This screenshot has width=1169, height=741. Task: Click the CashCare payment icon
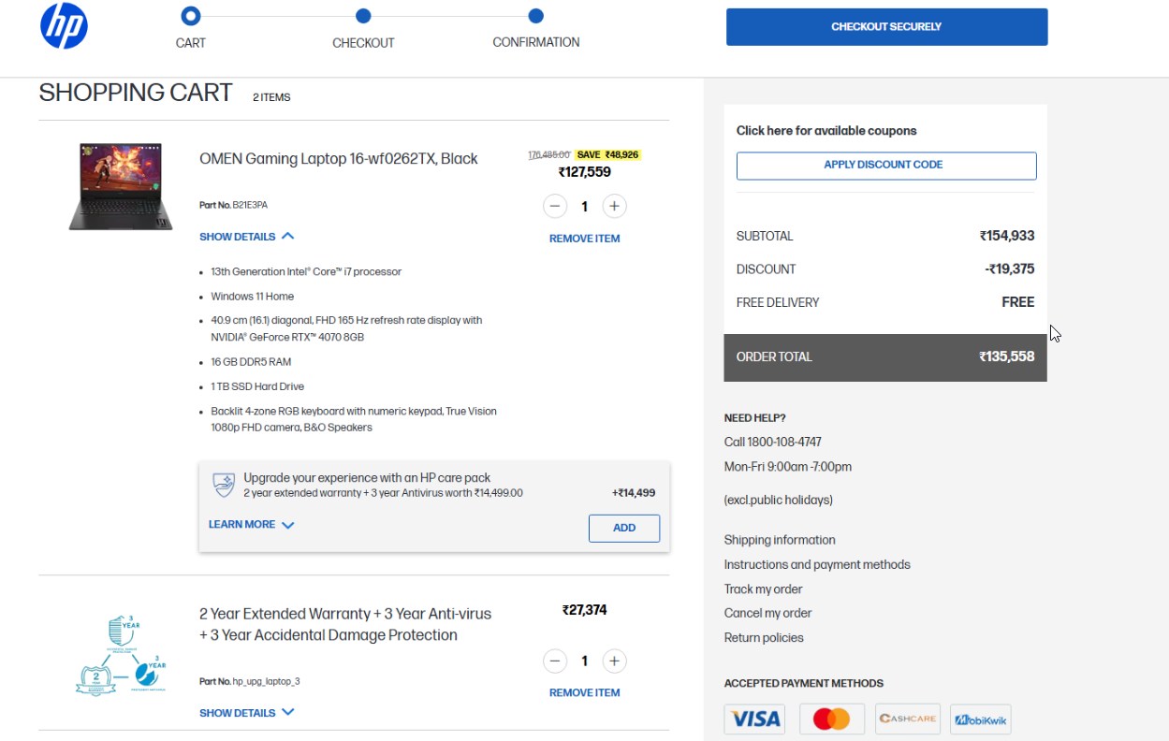(x=906, y=719)
